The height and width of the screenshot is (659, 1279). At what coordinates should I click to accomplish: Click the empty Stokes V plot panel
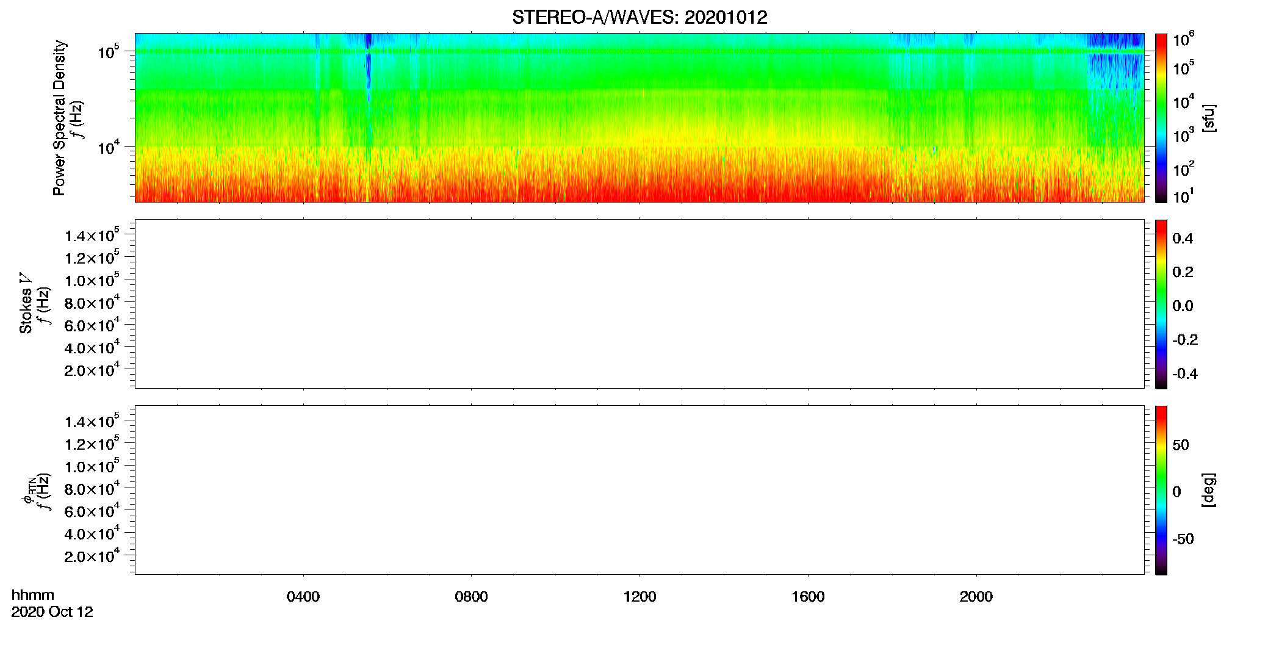[x=639, y=304]
